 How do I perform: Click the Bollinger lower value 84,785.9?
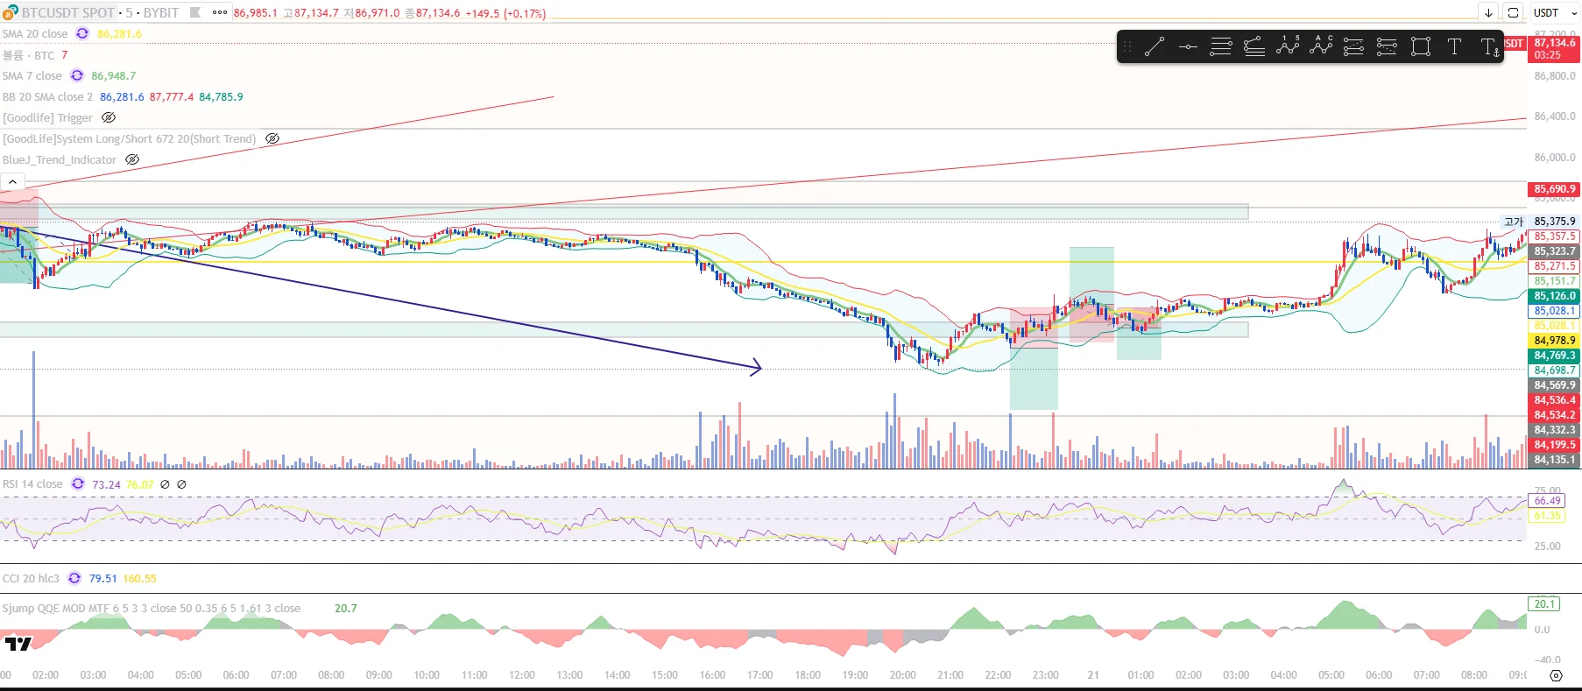(221, 96)
